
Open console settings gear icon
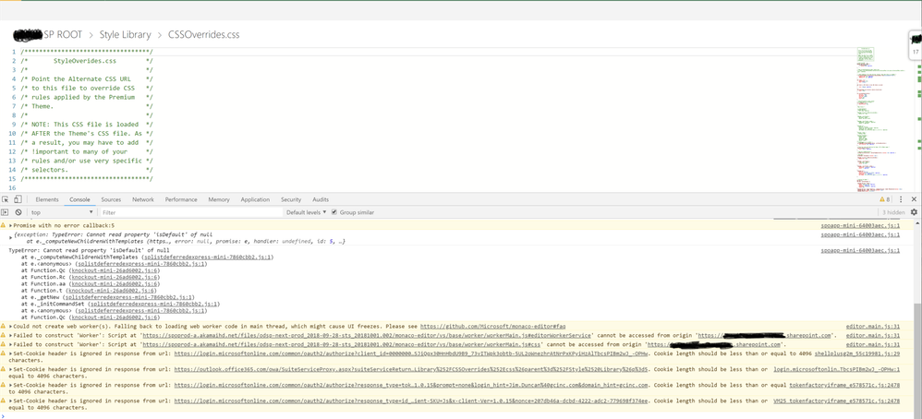(x=914, y=212)
